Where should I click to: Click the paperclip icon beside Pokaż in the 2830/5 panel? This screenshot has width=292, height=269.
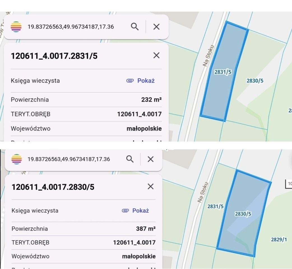(x=125, y=210)
